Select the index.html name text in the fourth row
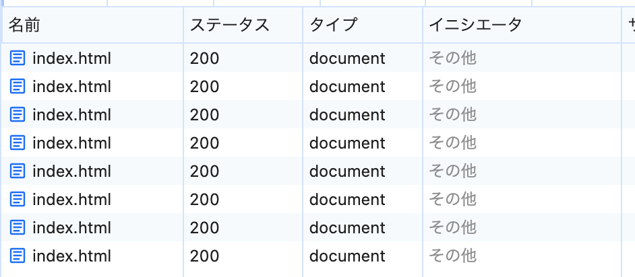 pos(71,143)
